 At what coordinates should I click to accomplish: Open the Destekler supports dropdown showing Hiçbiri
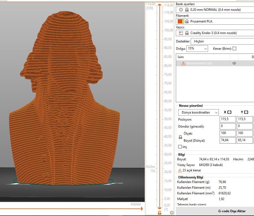click(x=222, y=41)
